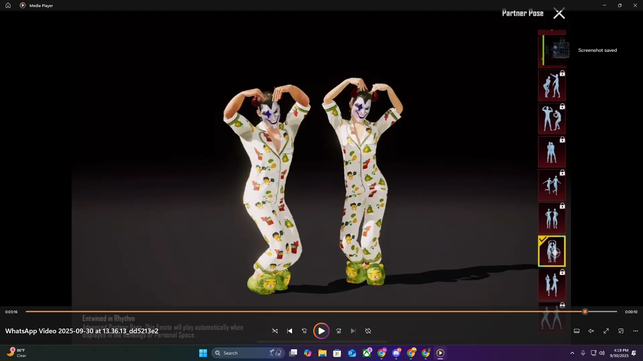Switch to mini player view
This screenshot has width=643, height=361.
(x=621, y=331)
